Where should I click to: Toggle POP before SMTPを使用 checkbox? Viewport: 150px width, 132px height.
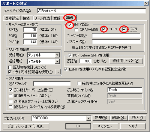(x=70, y=55)
